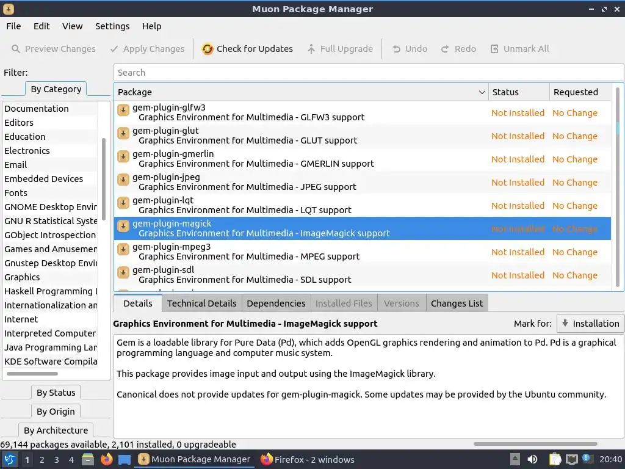Image resolution: width=625 pixels, height=469 pixels.
Task: Click the package icon next to gem-plugin-magick
Action: (123, 226)
